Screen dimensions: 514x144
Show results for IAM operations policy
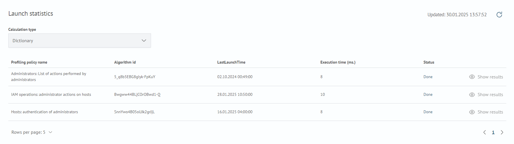point(486,94)
